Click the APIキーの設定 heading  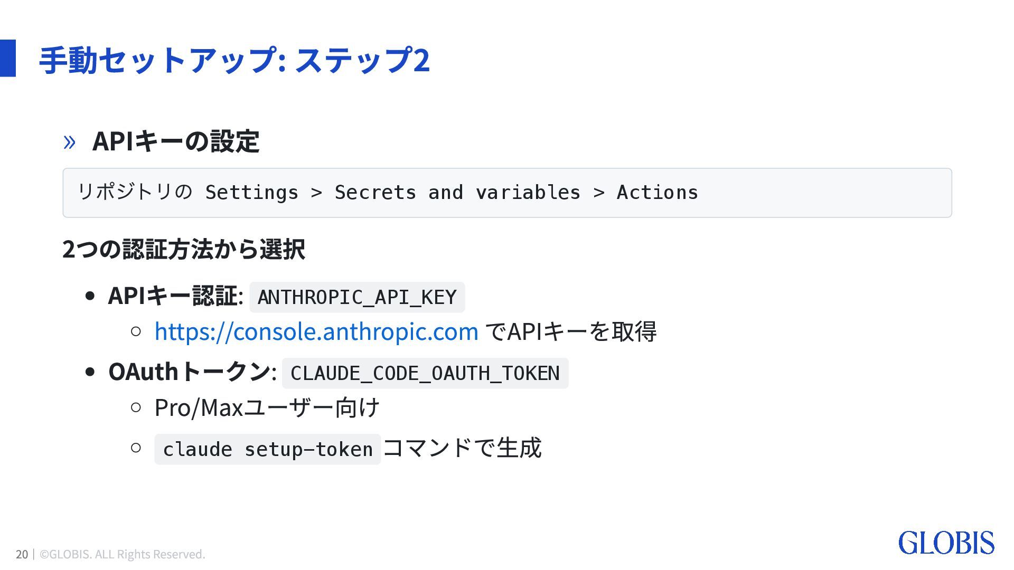[176, 141]
